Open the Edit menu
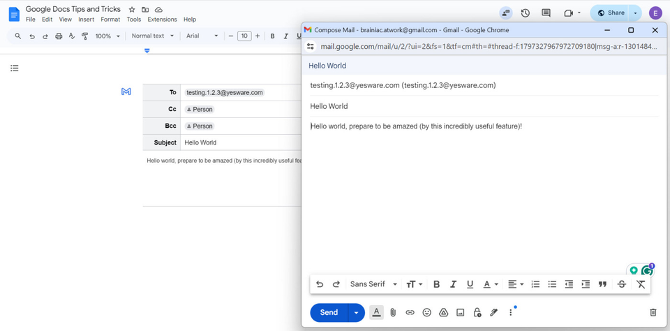Viewport: 670px width, 331px height. (47, 20)
